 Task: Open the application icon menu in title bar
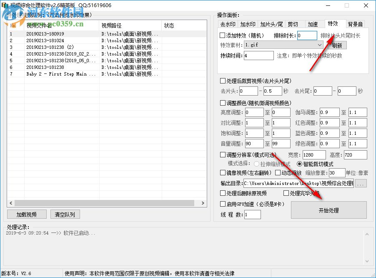tap(6, 5)
